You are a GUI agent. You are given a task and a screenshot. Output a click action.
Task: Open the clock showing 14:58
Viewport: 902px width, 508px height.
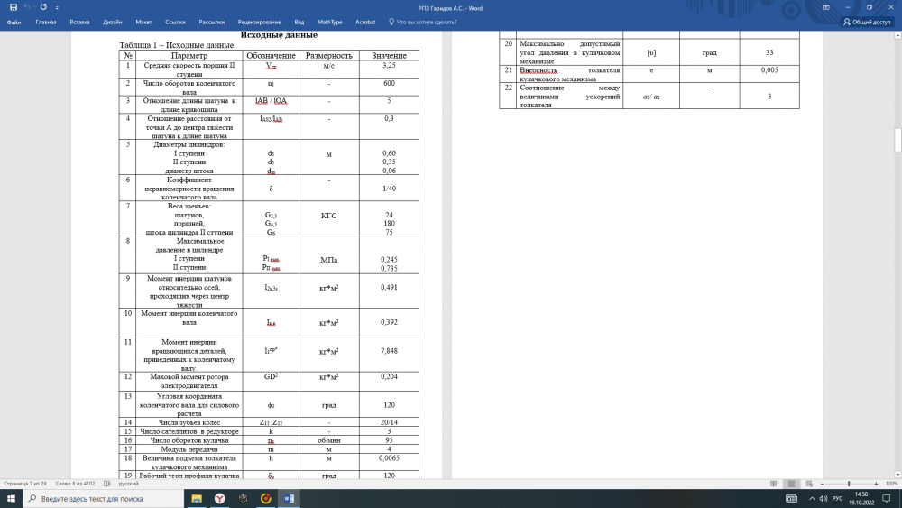tap(861, 498)
